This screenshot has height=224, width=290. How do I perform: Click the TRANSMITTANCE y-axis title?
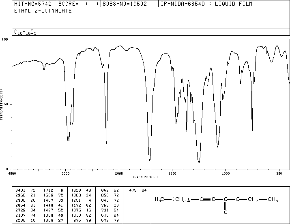[x=1, y=105]
